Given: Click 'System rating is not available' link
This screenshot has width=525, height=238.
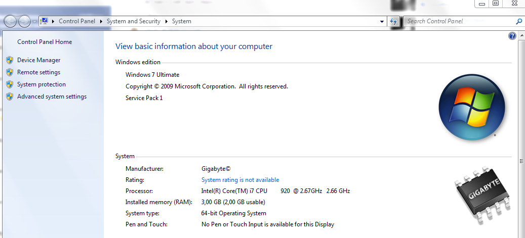Looking at the screenshot, I should pos(240,180).
